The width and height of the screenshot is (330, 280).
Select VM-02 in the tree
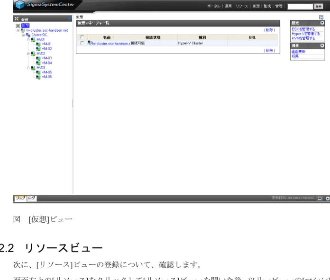(x=47, y=49)
